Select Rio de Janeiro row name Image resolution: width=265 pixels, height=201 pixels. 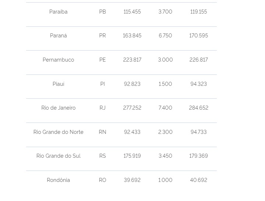pyautogui.click(x=58, y=108)
